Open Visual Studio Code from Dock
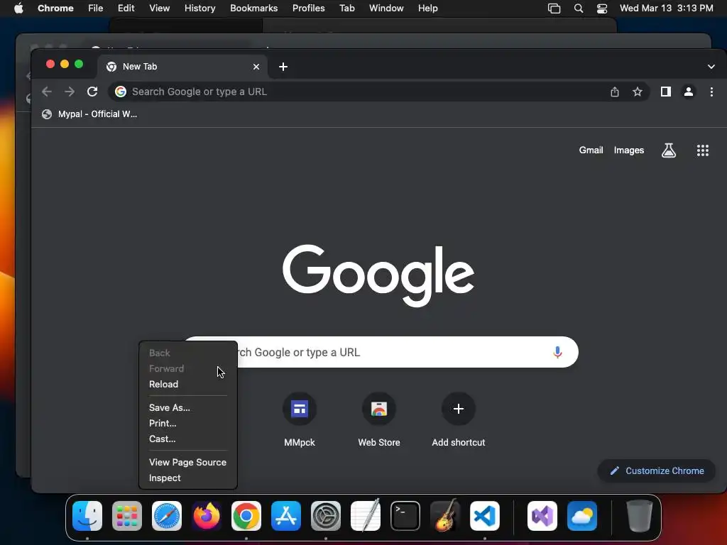 tap(485, 516)
